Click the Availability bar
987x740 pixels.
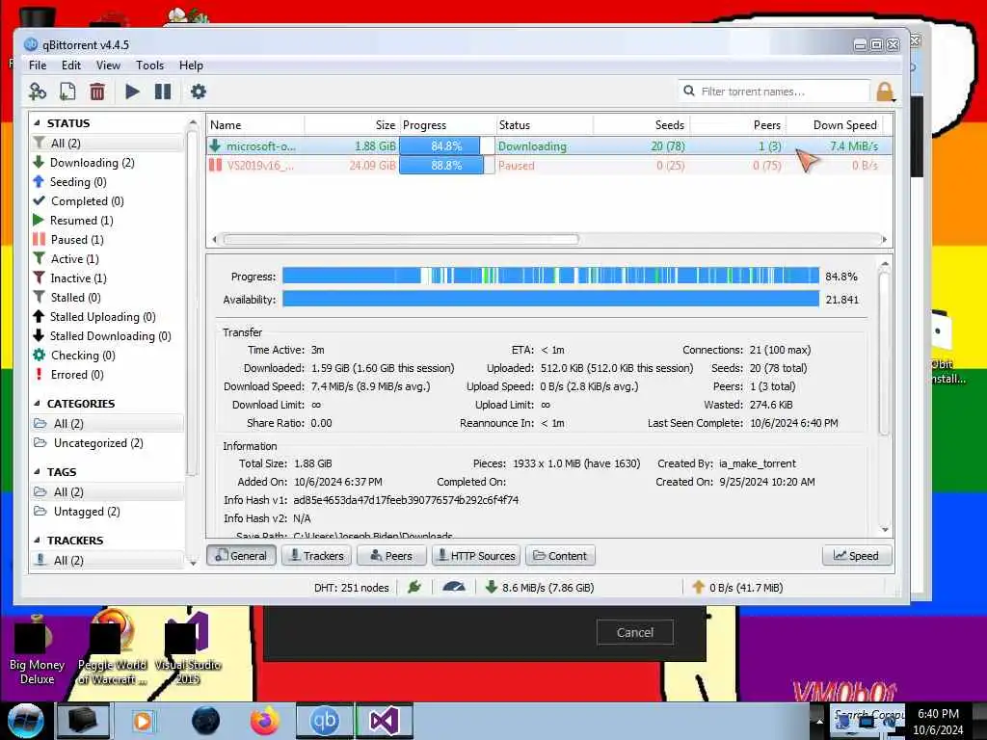[550, 299]
